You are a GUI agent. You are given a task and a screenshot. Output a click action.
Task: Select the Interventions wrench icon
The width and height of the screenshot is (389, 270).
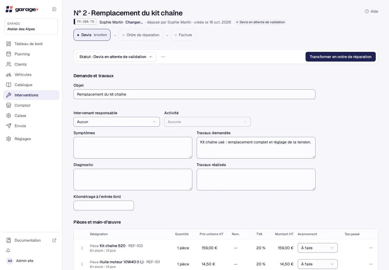(9, 95)
